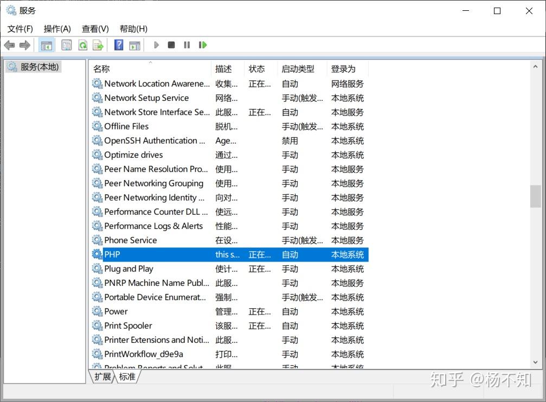Image resolution: width=546 pixels, height=402 pixels.
Task: Open the 操作(A) menu
Action: 57,29
